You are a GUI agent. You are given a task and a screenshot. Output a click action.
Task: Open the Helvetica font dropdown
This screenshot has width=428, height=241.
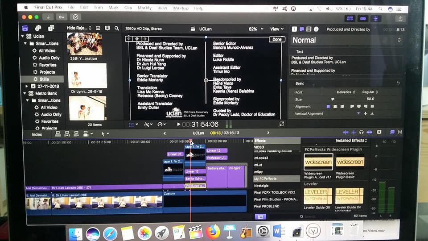(346, 92)
